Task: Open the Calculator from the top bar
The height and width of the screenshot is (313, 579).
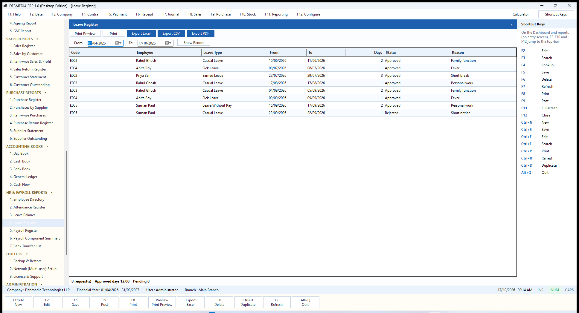Action: coord(520,14)
